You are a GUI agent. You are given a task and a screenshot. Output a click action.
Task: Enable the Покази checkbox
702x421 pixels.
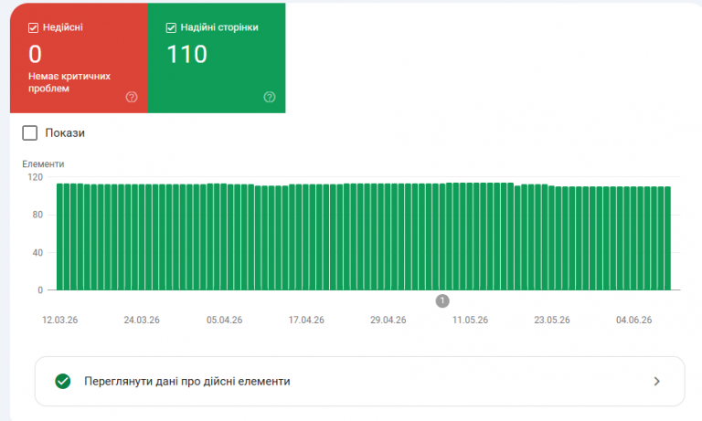[x=30, y=133]
